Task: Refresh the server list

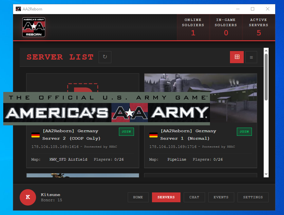Action: (105, 57)
